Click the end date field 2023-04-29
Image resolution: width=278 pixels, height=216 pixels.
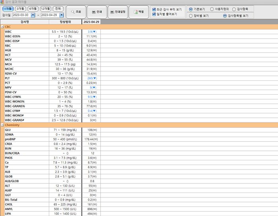click(50, 15)
